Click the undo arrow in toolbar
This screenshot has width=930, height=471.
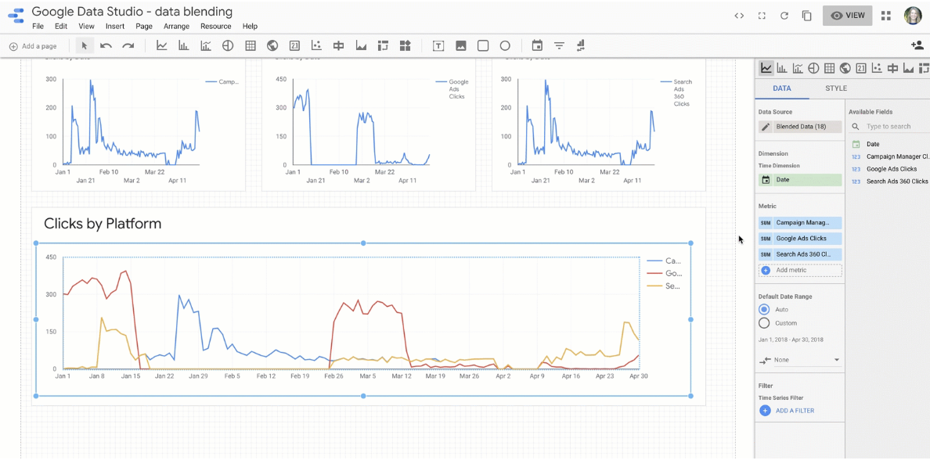click(x=106, y=45)
